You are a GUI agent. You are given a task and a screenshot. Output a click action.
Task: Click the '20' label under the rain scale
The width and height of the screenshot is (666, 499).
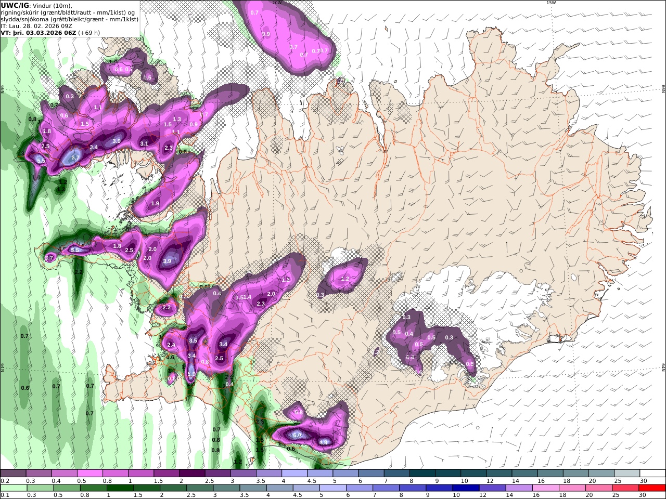(x=589, y=495)
